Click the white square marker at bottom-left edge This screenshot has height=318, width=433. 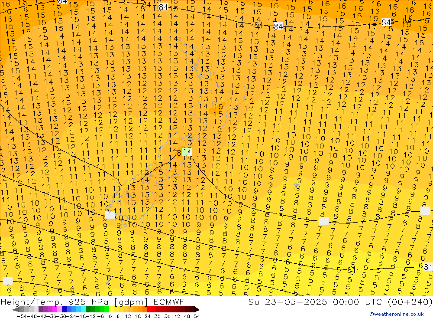point(7,280)
